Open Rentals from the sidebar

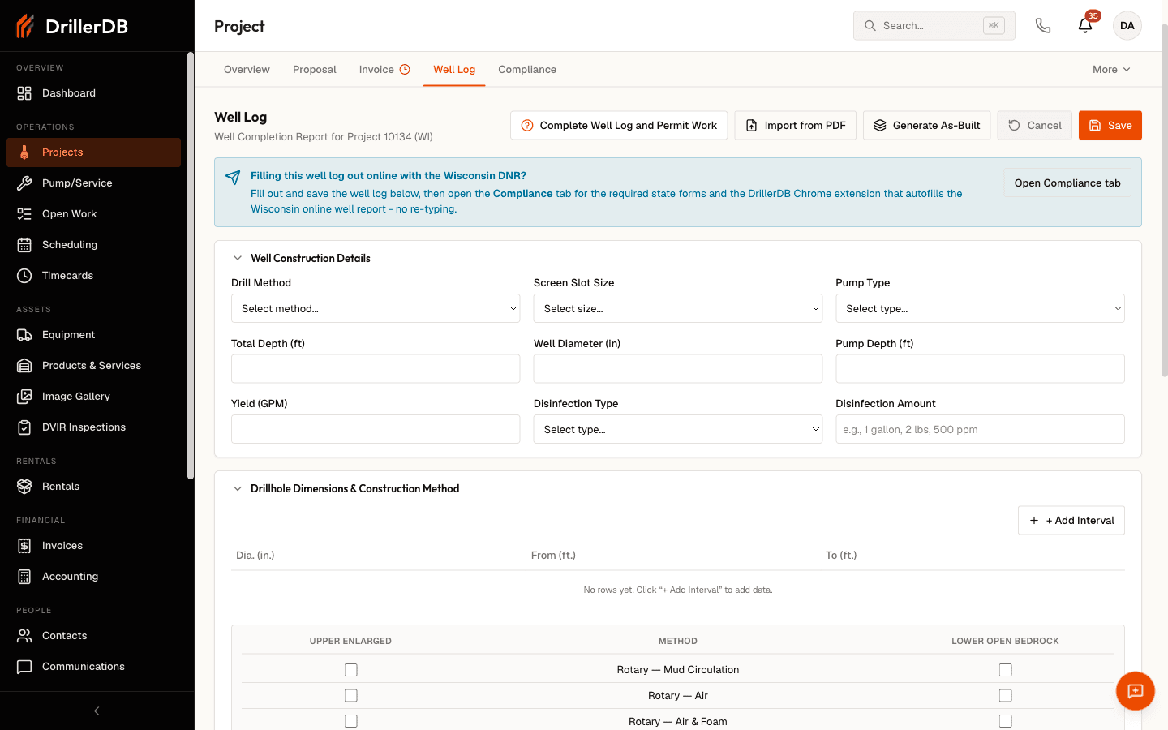coord(93,487)
